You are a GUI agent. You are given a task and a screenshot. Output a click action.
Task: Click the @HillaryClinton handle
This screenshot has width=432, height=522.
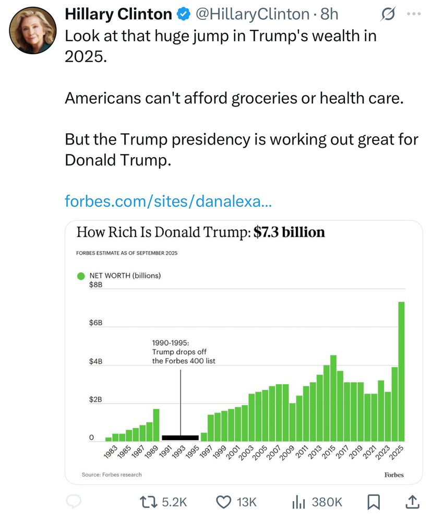click(253, 15)
